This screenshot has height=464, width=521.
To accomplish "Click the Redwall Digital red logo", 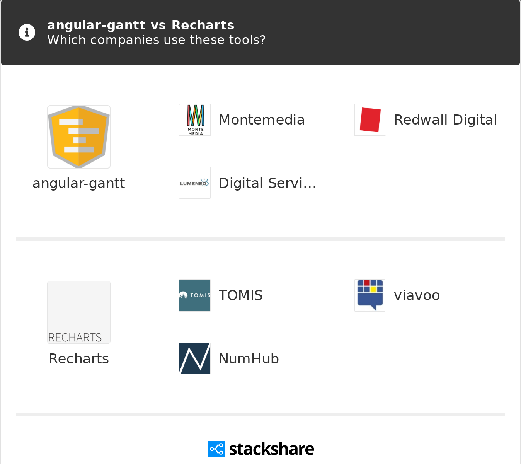I will pos(370,120).
